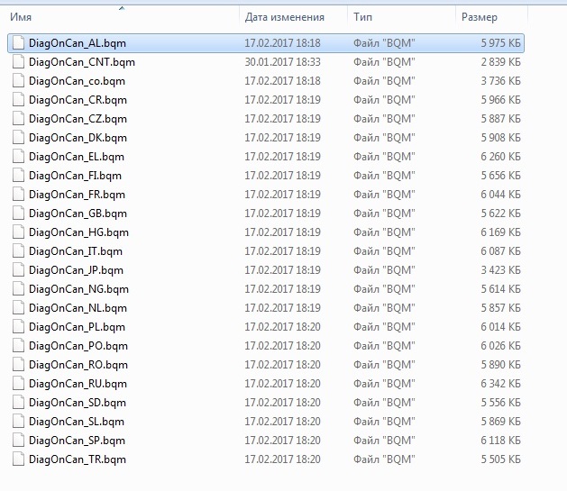Select file name DiagOnCan_CR.bqm
The width and height of the screenshot is (567, 491).
coord(78,100)
